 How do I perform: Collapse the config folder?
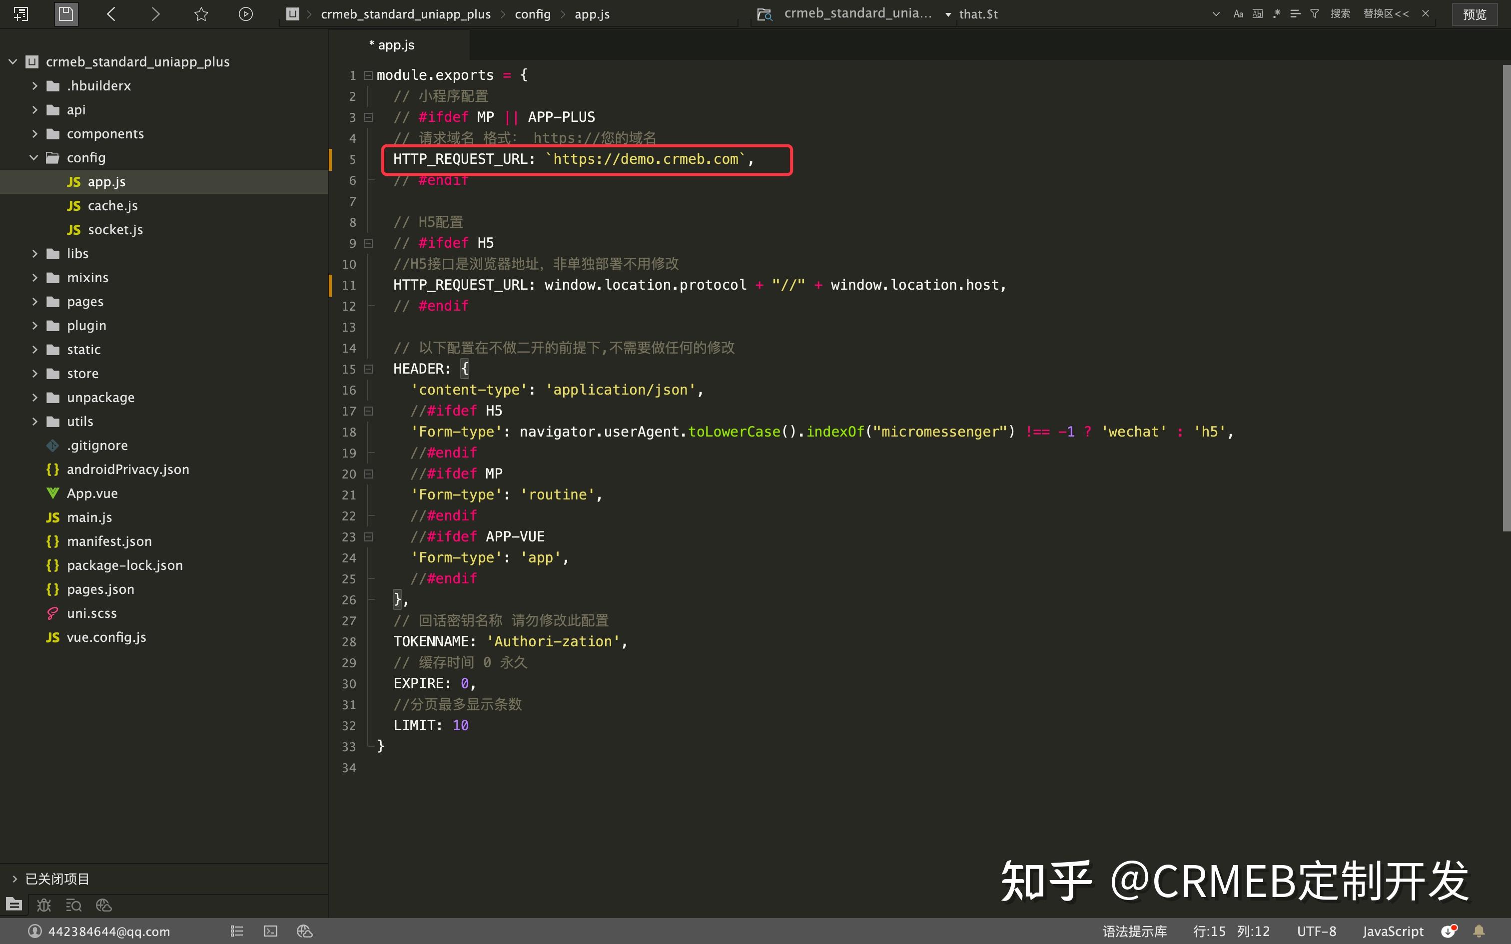[x=33, y=157]
